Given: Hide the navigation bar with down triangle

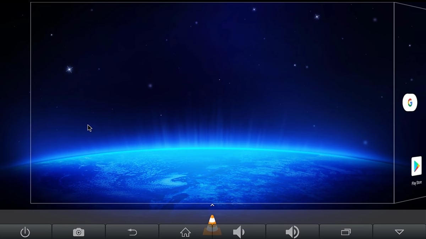Looking at the screenshot, I should point(399,232).
